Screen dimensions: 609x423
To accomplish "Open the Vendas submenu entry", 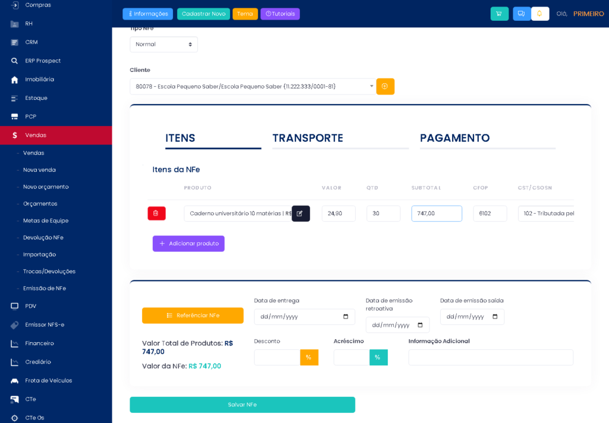I will 33,153.
